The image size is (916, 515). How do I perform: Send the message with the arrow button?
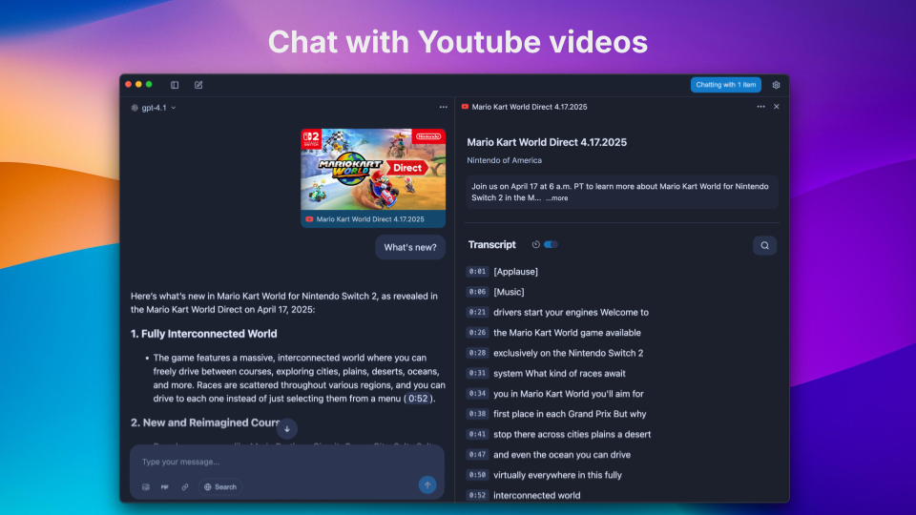[x=427, y=484]
